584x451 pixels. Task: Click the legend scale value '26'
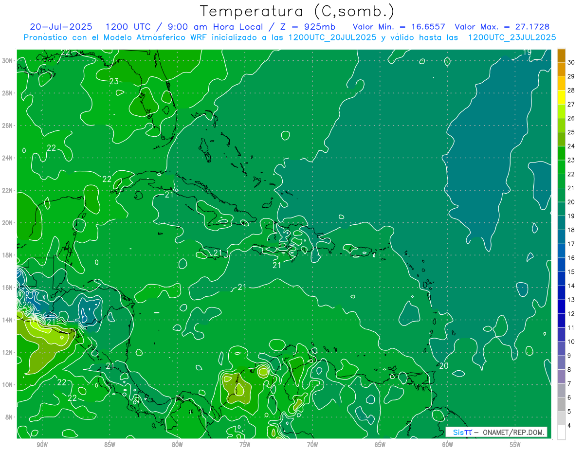click(571, 118)
